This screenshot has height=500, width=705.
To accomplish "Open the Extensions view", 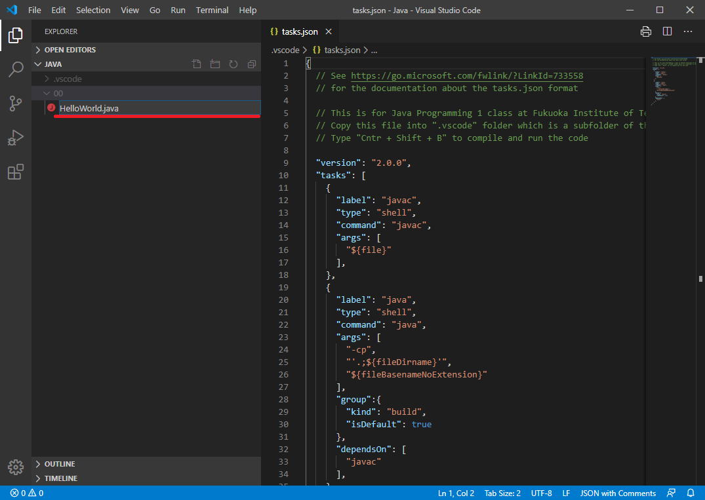I will pos(15,172).
